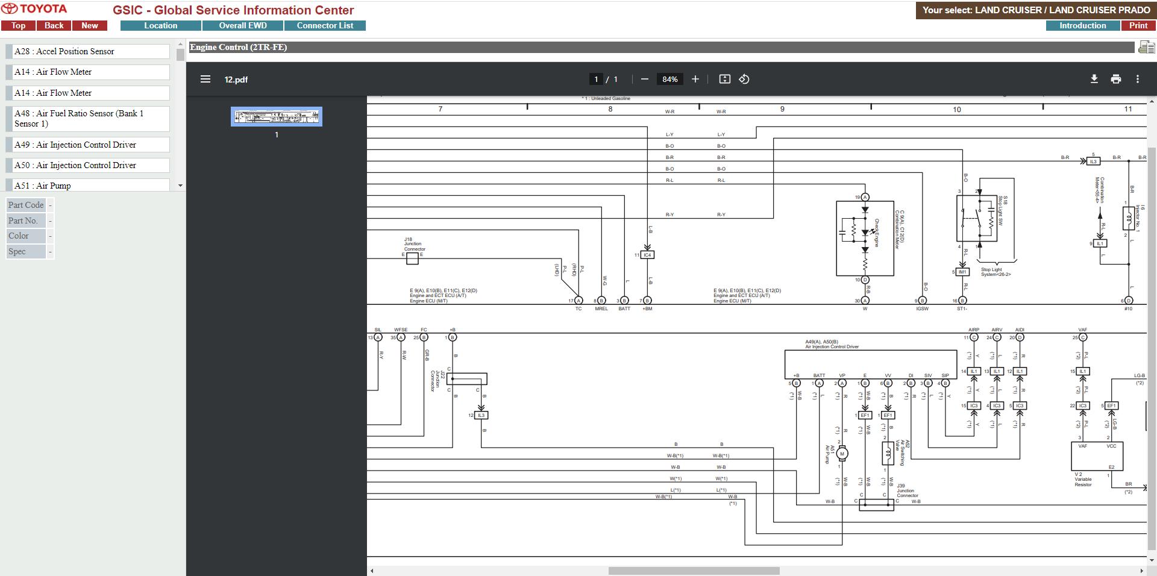Toggle the PDF sidebar hamburger menu
The height and width of the screenshot is (576, 1157).
205,79
